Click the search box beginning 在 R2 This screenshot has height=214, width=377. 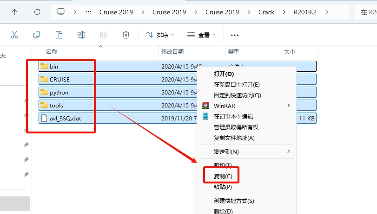[365, 12]
